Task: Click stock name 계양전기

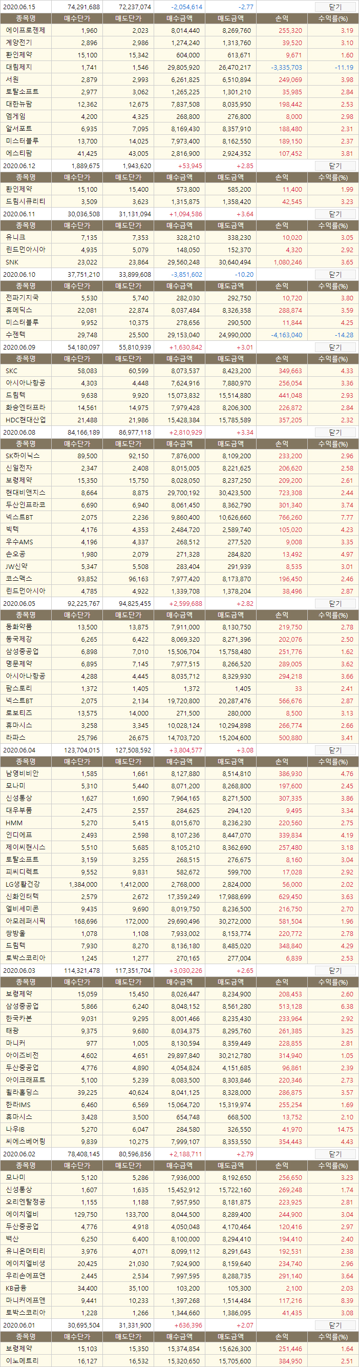Action: click(x=18, y=43)
